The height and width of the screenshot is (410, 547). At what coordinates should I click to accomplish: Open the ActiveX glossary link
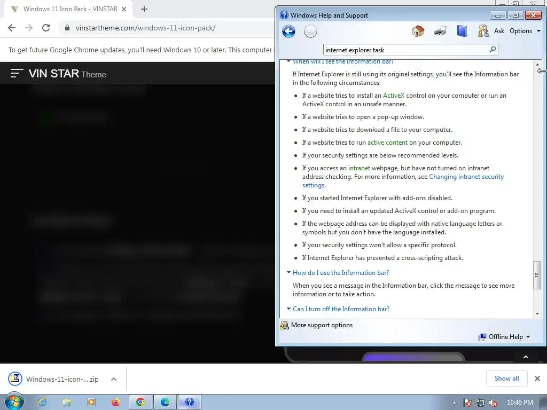[x=394, y=96]
